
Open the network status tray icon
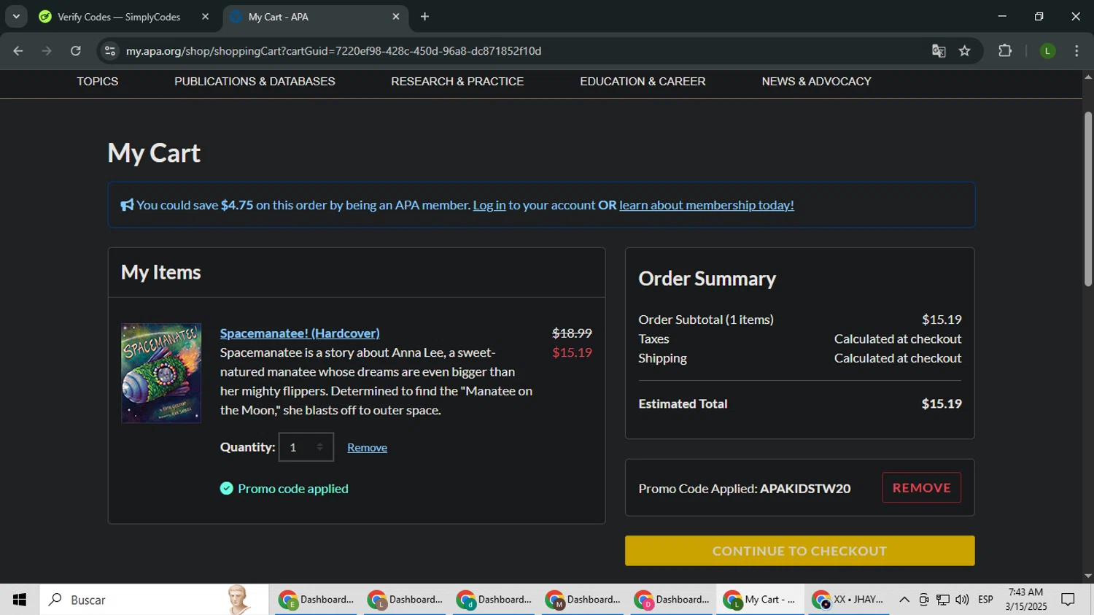point(943,600)
